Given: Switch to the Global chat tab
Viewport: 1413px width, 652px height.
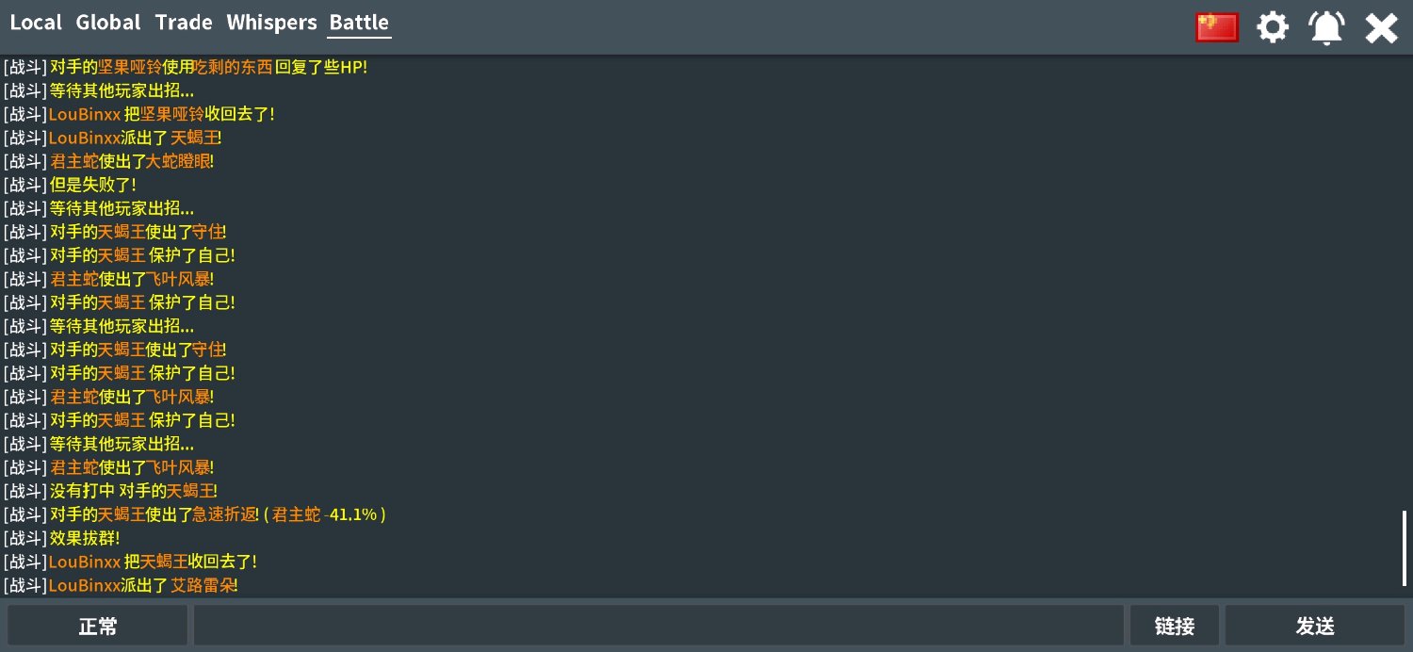Looking at the screenshot, I should pyautogui.click(x=108, y=23).
